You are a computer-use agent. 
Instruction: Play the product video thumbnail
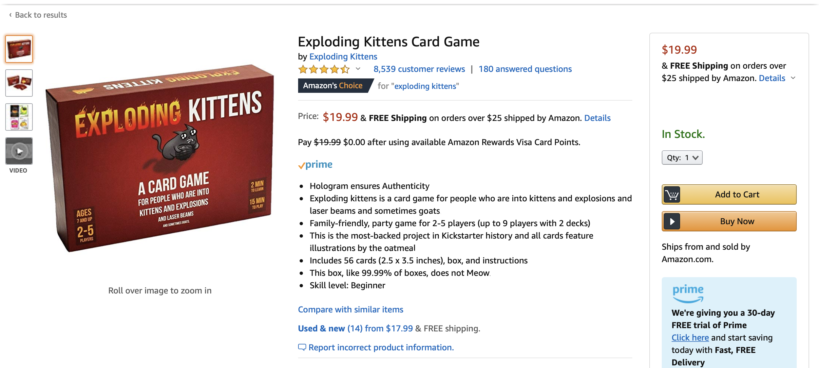coord(19,151)
